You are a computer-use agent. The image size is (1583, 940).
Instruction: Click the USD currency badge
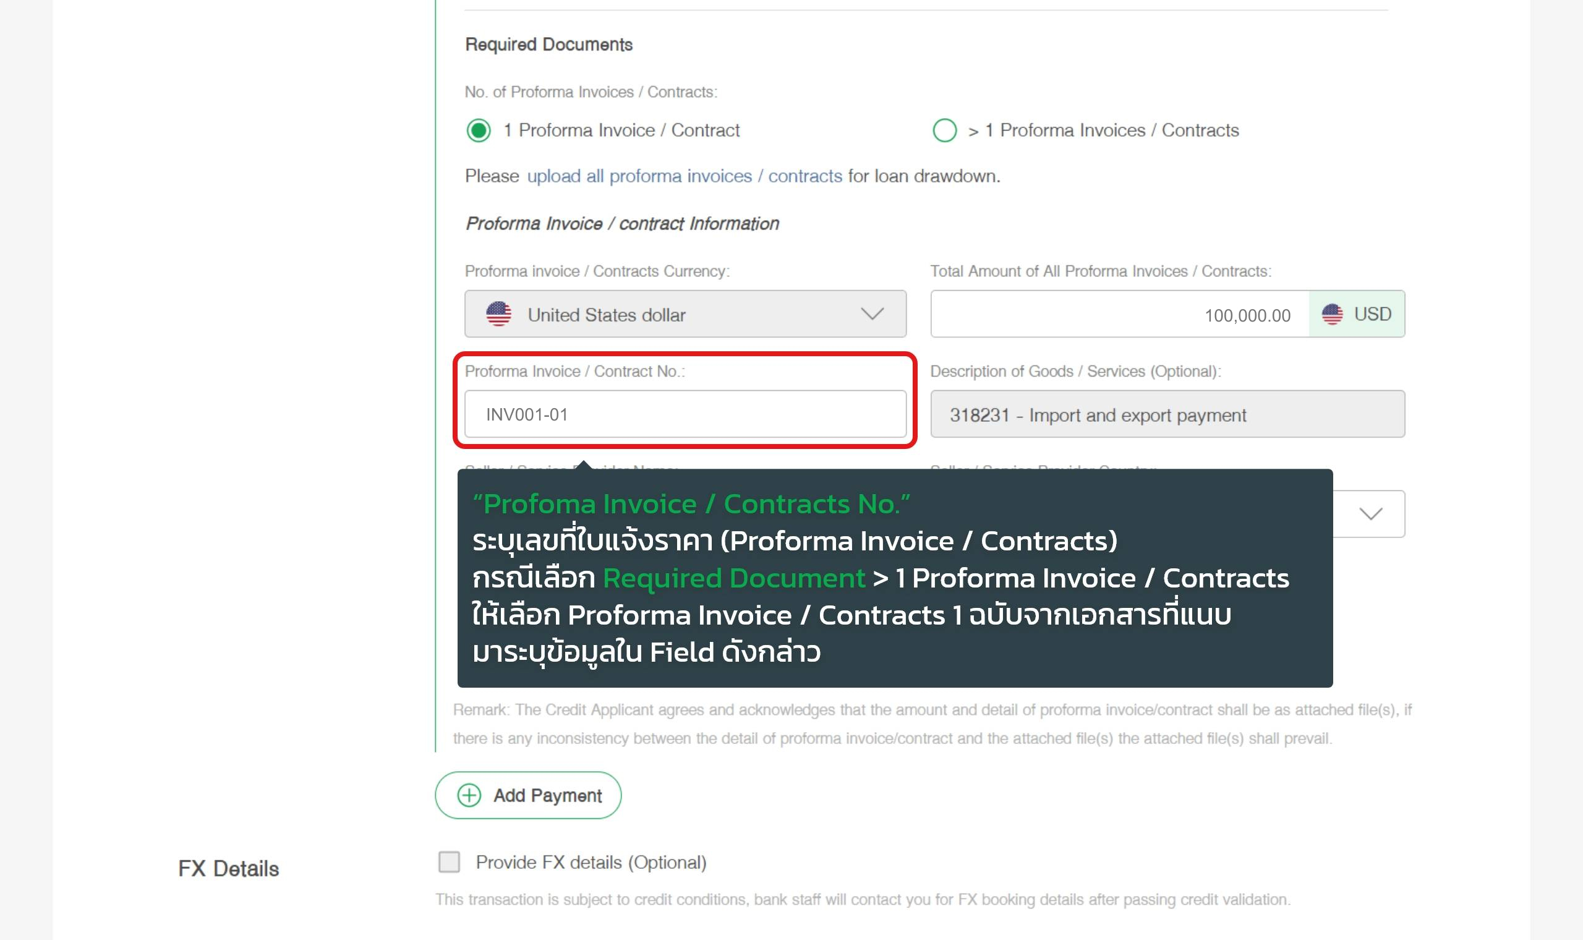tap(1356, 314)
